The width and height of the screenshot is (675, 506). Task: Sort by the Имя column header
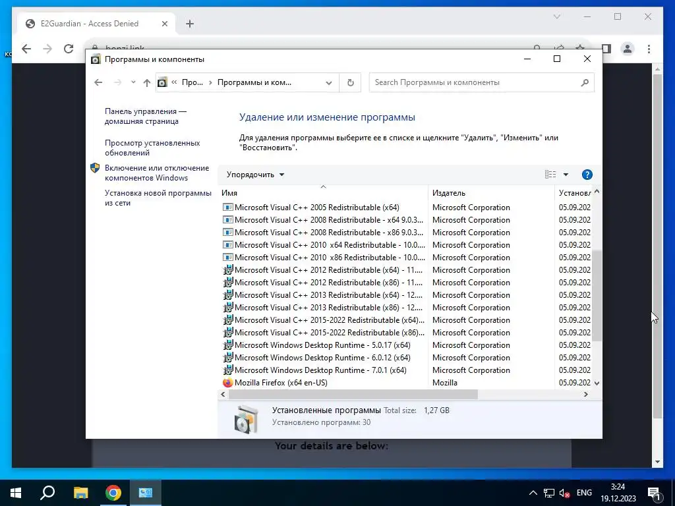click(323, 193)
